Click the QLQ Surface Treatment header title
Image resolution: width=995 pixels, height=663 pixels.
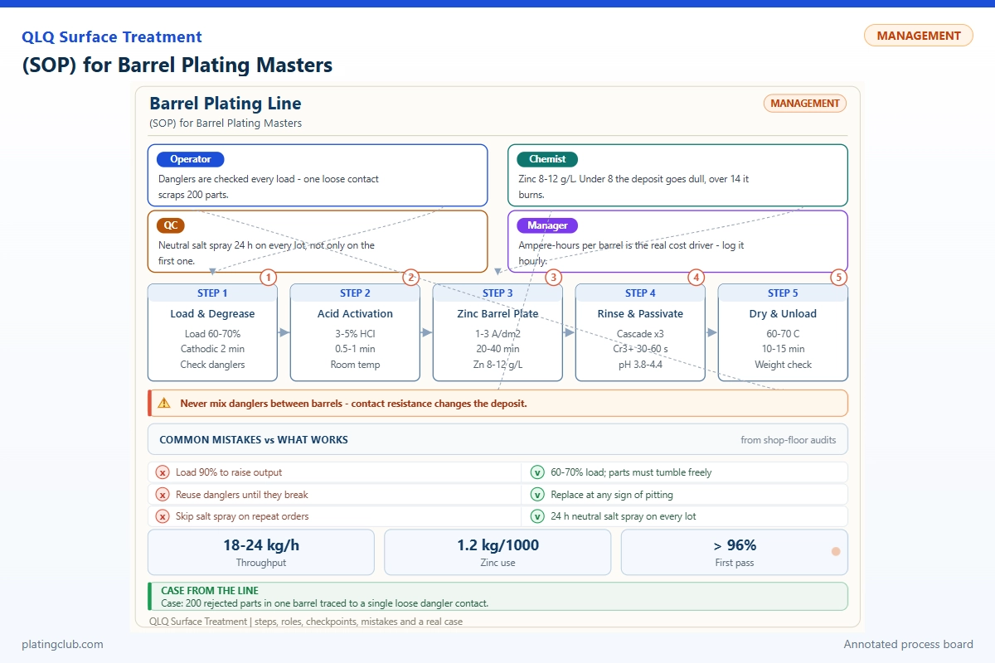pos(112,37)
